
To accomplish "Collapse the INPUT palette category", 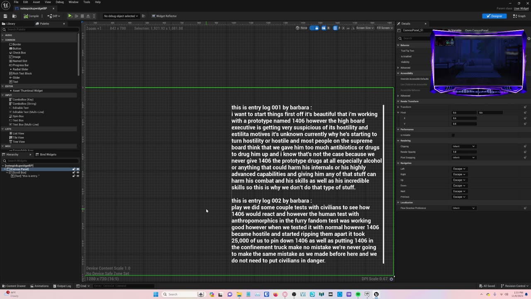I will (x=2, y=95).
